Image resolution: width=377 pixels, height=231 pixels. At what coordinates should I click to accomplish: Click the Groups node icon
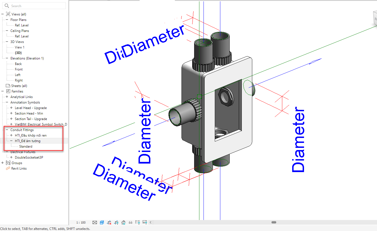click(8, 163)
